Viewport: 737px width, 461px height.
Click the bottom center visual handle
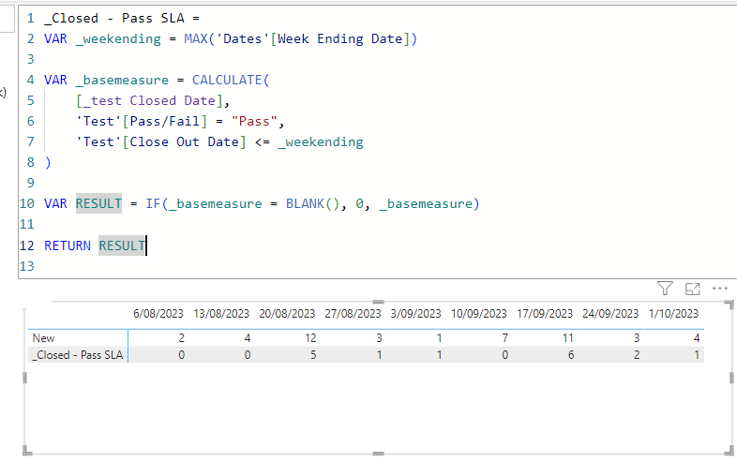[379, 454]
